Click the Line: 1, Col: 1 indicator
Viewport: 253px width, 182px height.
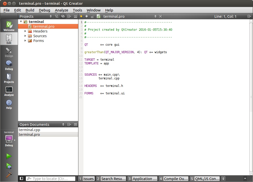[225, 16]
